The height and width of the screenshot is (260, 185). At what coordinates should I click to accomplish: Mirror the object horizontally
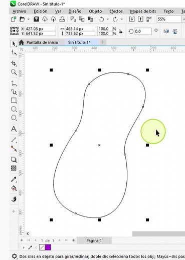[166, 31]
